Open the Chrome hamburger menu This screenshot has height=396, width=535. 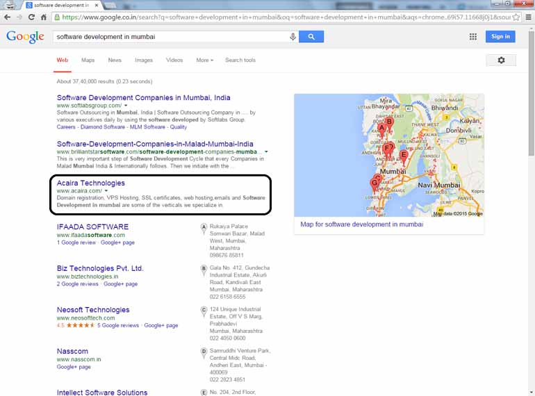528,17
